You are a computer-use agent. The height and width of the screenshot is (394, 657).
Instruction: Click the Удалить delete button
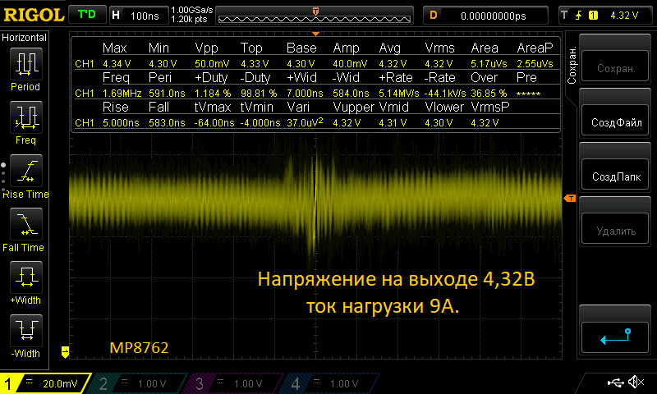pyautogui.click(x=614, y=231)
